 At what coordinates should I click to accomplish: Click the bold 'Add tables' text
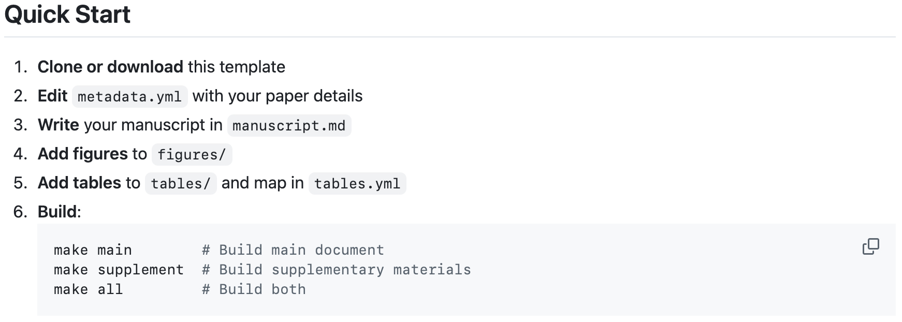(x=79, y=183)
